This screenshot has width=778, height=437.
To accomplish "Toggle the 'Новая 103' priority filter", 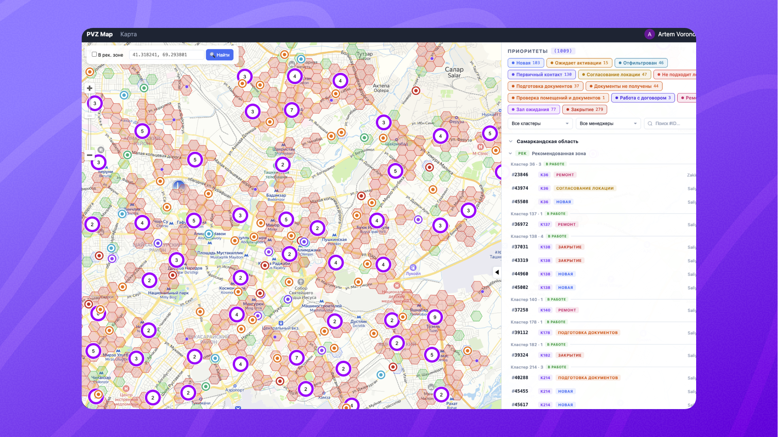I will click(x=526, y=63).
